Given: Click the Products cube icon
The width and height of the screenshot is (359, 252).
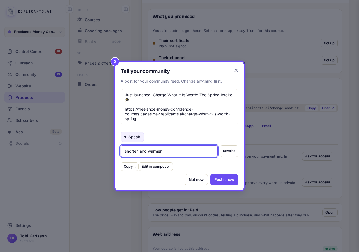Looking at the screenshot, I should [10, 97].
